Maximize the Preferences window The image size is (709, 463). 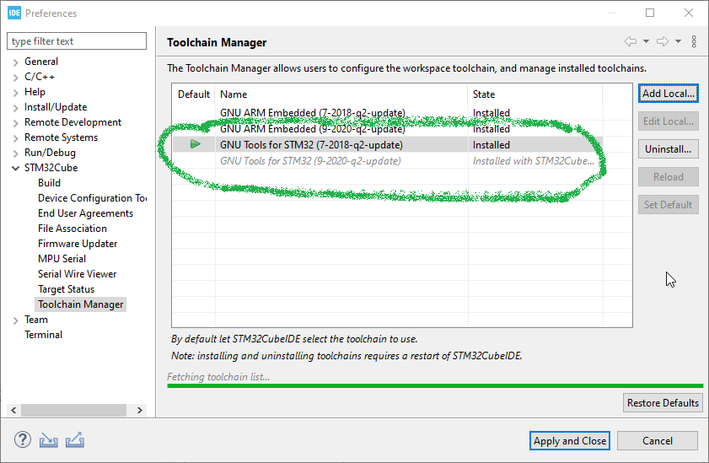tap(650, 13)
